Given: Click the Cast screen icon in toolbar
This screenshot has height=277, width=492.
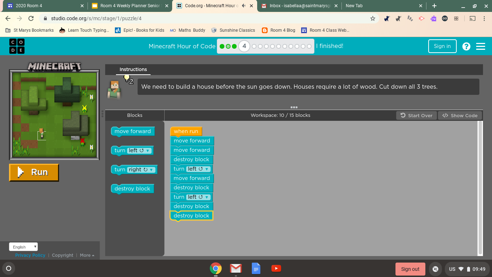Looking at the screenshot, I should 473,18.
